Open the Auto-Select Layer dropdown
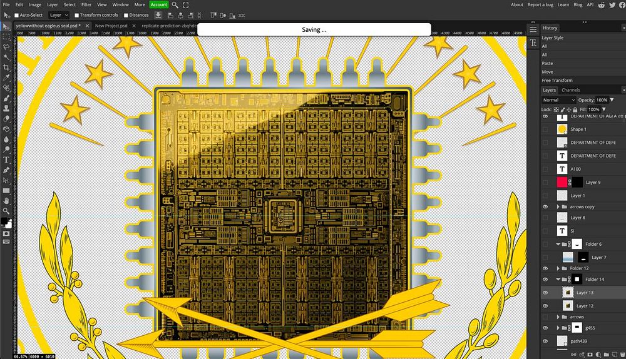Screen dimensions: 626x359 (59, 15)
